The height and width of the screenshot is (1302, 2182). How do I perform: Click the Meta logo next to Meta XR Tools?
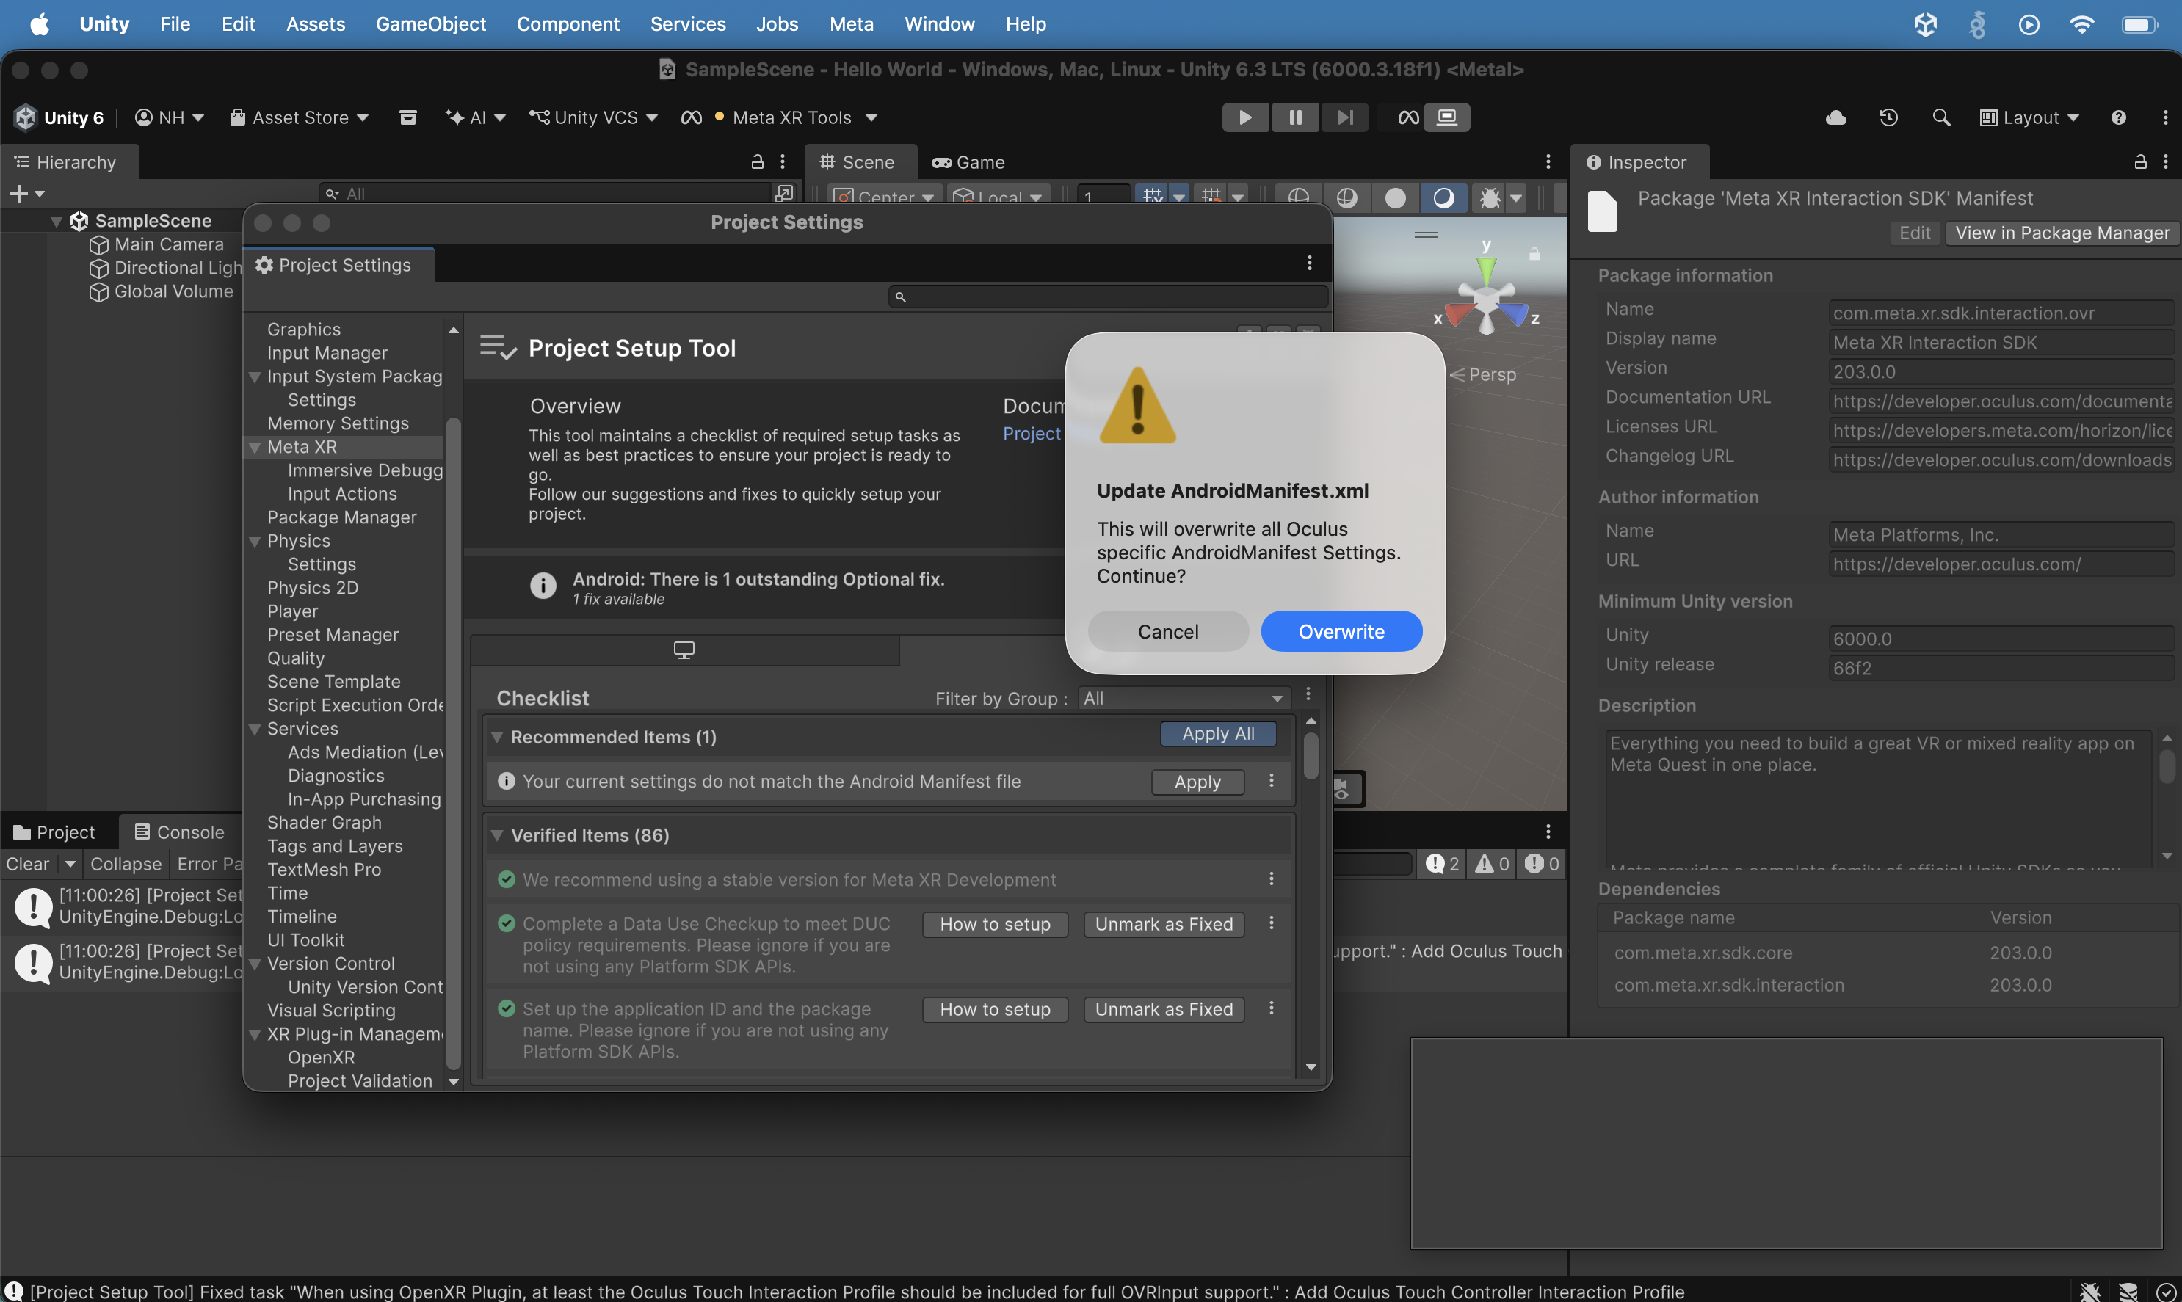692,117
